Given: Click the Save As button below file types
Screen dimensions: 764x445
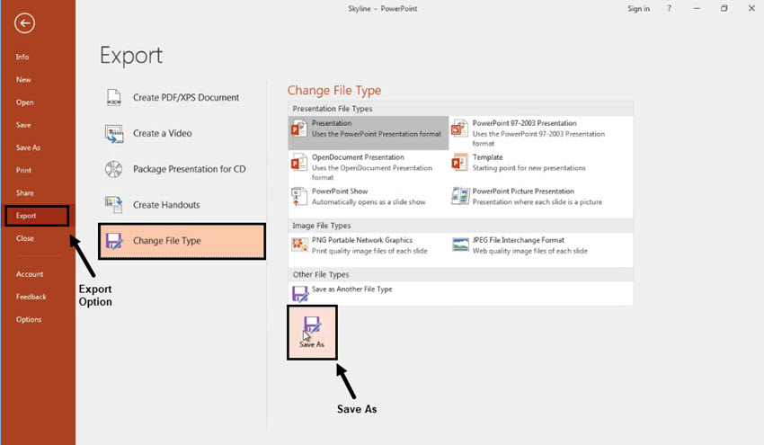Looking at the screenshot, I should [312, 333].
